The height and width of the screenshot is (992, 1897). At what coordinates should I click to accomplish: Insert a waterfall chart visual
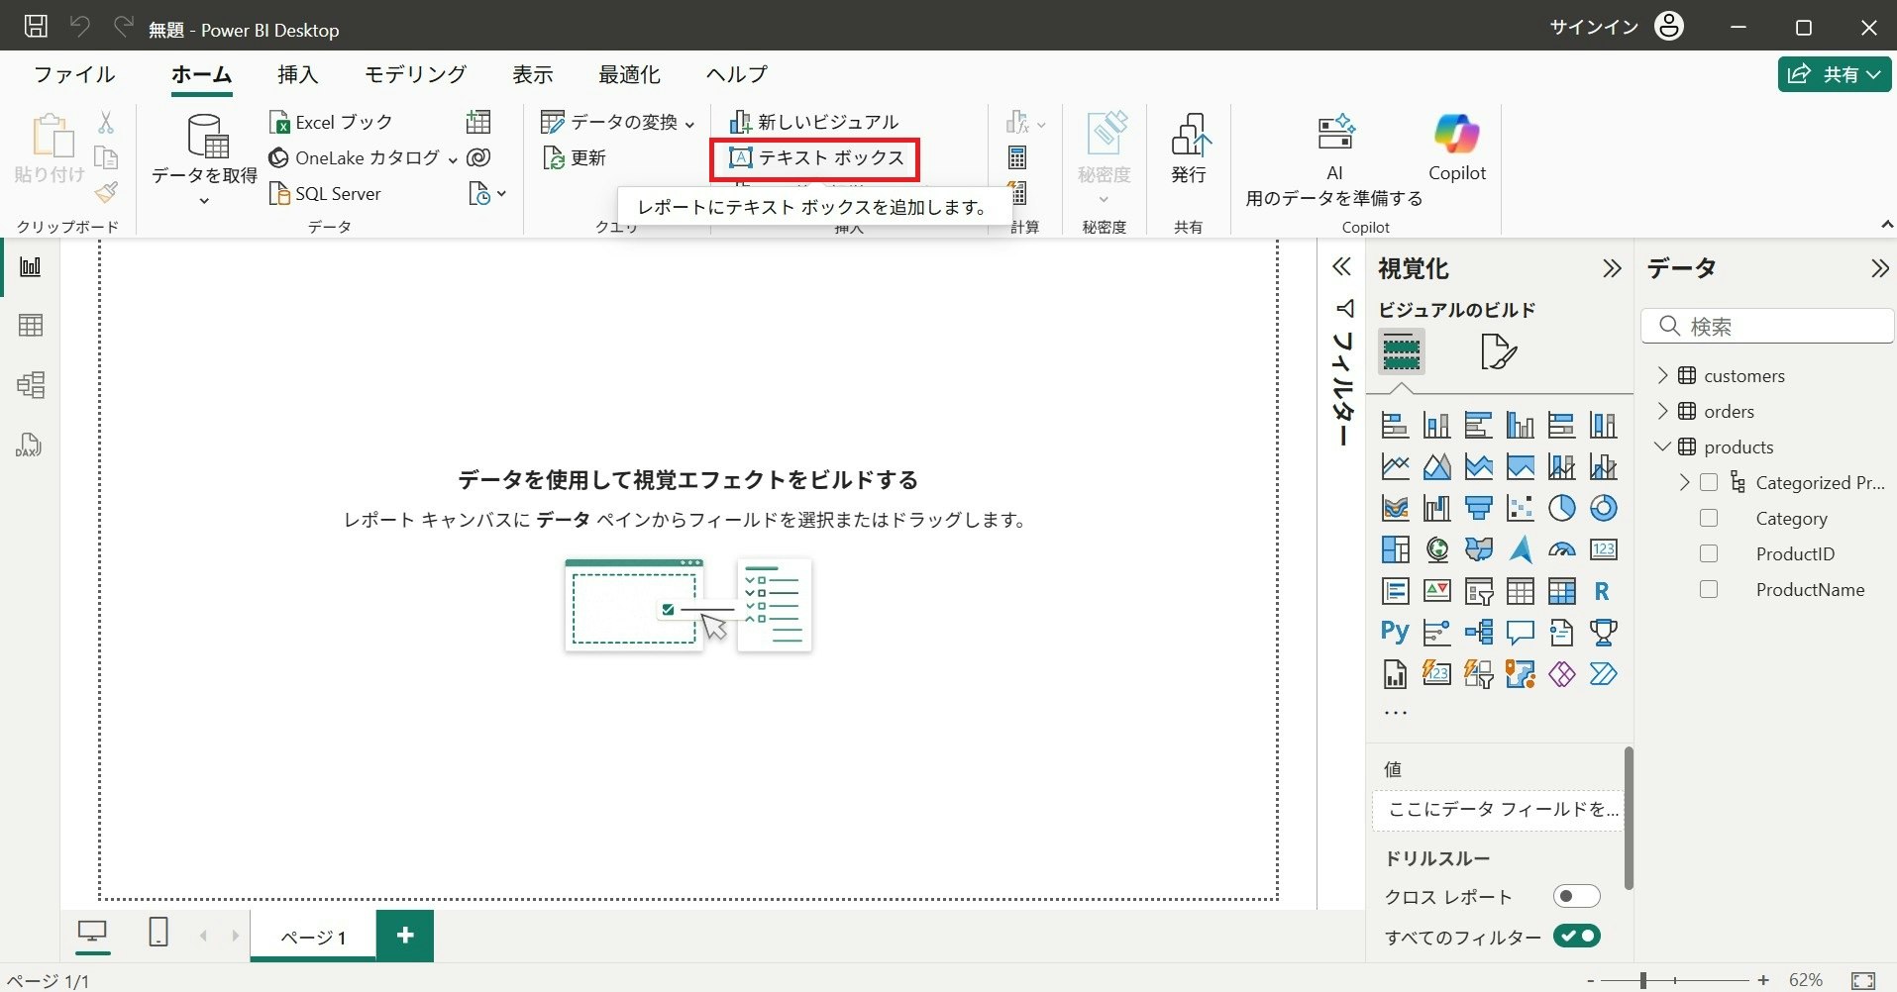pos(1436,508)
